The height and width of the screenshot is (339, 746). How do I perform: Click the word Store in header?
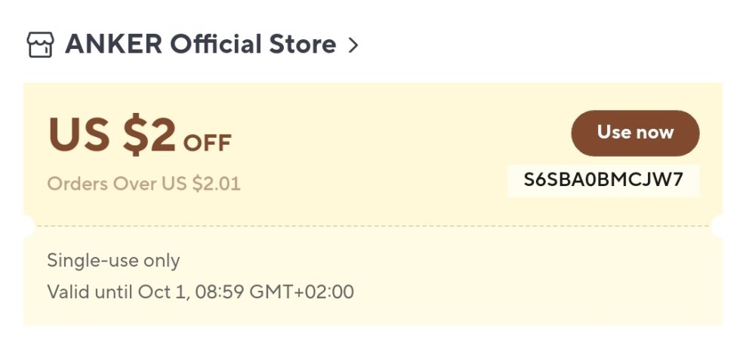point(303,44)
